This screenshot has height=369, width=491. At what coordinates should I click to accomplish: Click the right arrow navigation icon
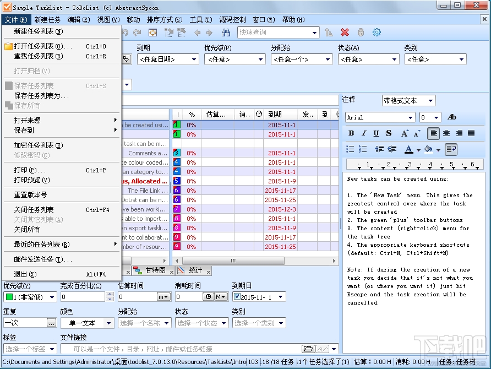209,32
